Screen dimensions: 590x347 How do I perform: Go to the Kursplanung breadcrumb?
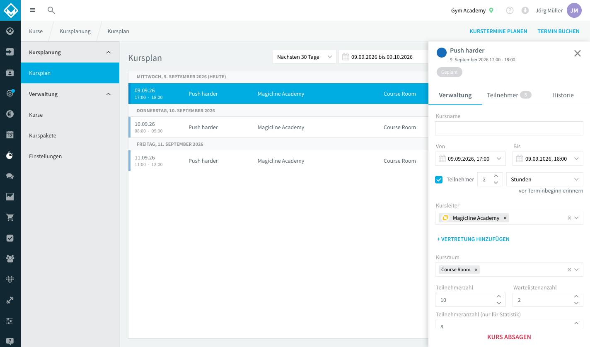[x=75, y=31]
